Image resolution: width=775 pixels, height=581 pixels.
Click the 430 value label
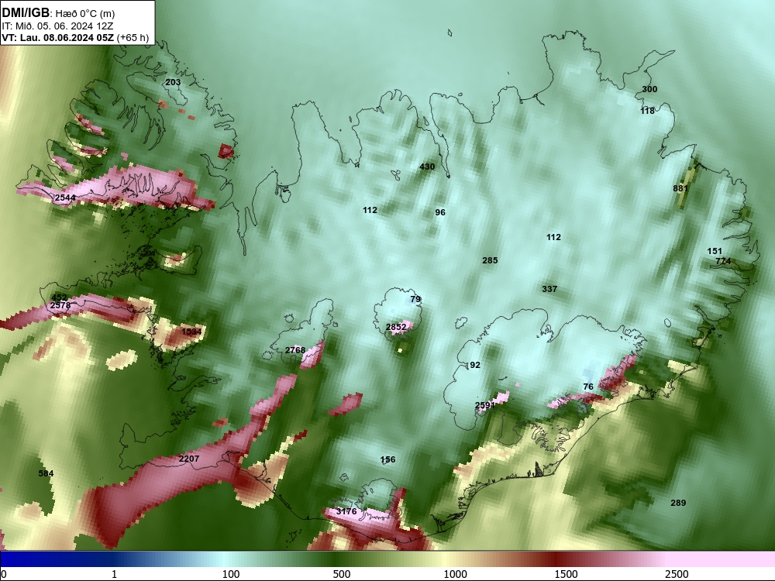click(x=427, y=167)
